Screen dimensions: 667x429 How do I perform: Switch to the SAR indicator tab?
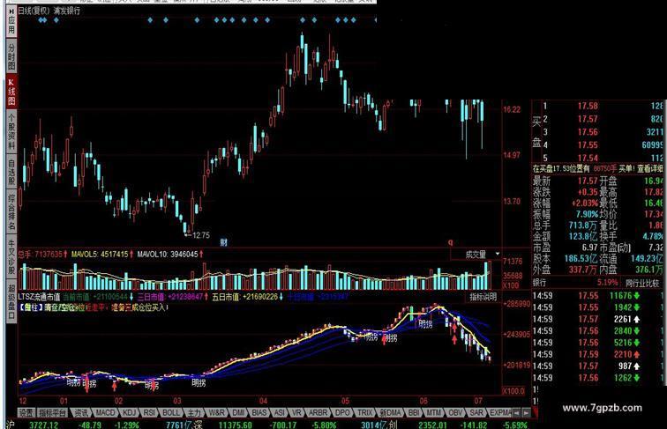[476, 412]
